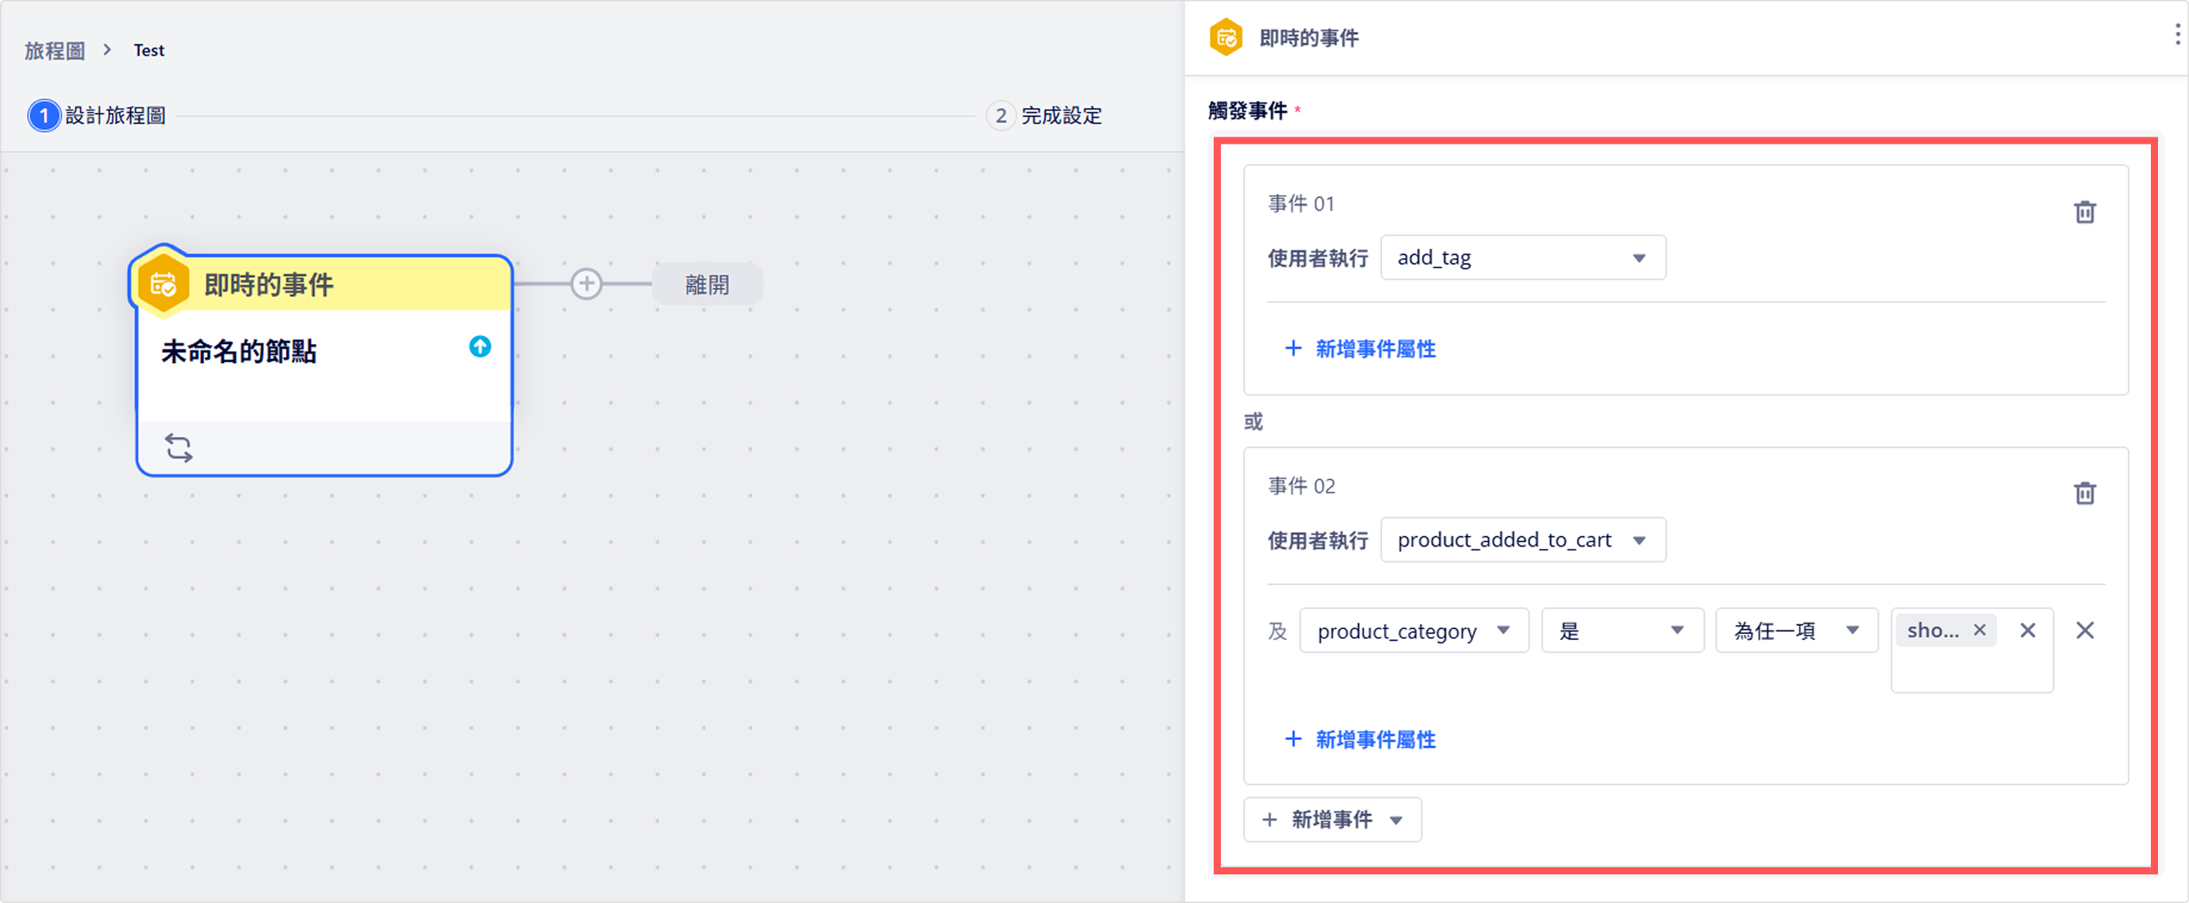This screenshot has height=903, width=2189.
Task: Delete event 02 with trash icon
Action: tap(2085, 493)
